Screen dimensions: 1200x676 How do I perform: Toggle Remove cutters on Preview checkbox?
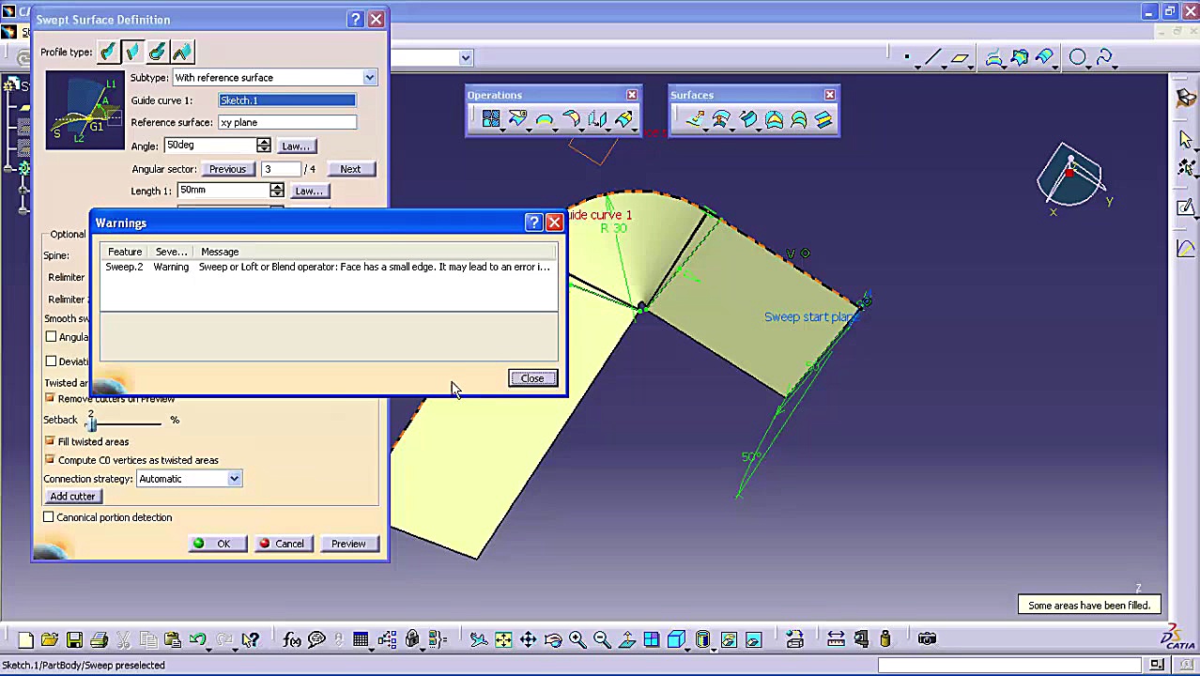tap(50, 398)
